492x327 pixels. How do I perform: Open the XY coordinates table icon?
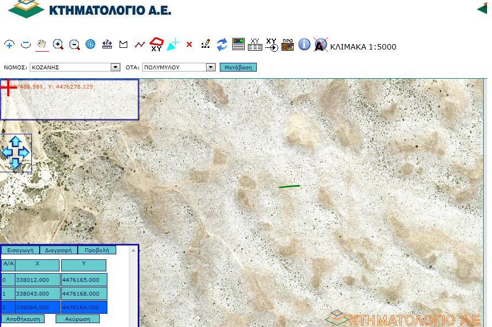[x=255, y=45]
